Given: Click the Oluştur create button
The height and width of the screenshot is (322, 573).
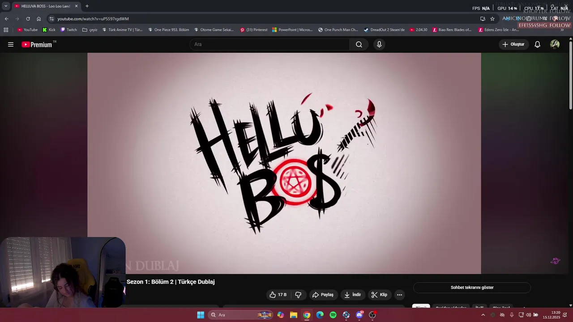Looking at the screenshot, I should [x=513, y=44].
